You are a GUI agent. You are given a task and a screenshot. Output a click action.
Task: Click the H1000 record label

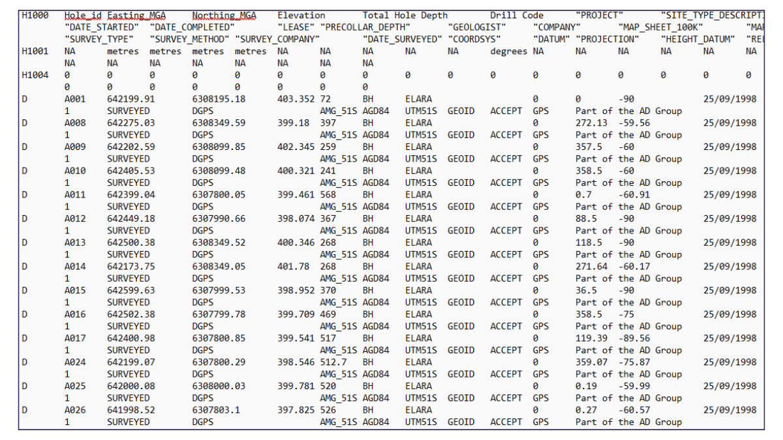[x=35, y=16]
